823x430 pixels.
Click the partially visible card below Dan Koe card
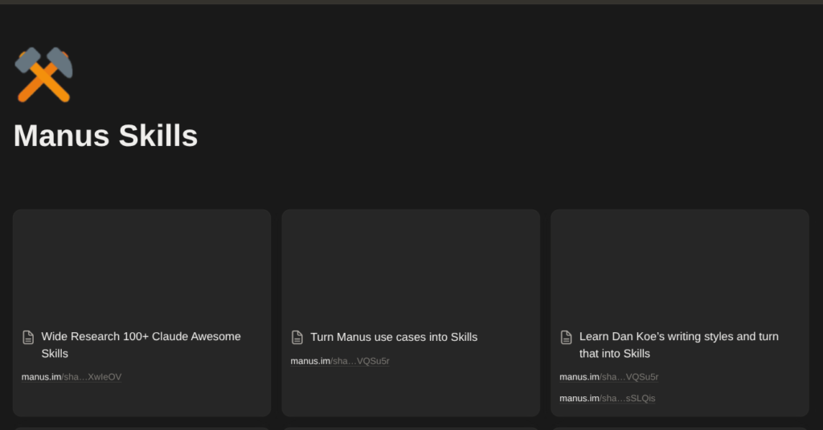coord(679,428)
